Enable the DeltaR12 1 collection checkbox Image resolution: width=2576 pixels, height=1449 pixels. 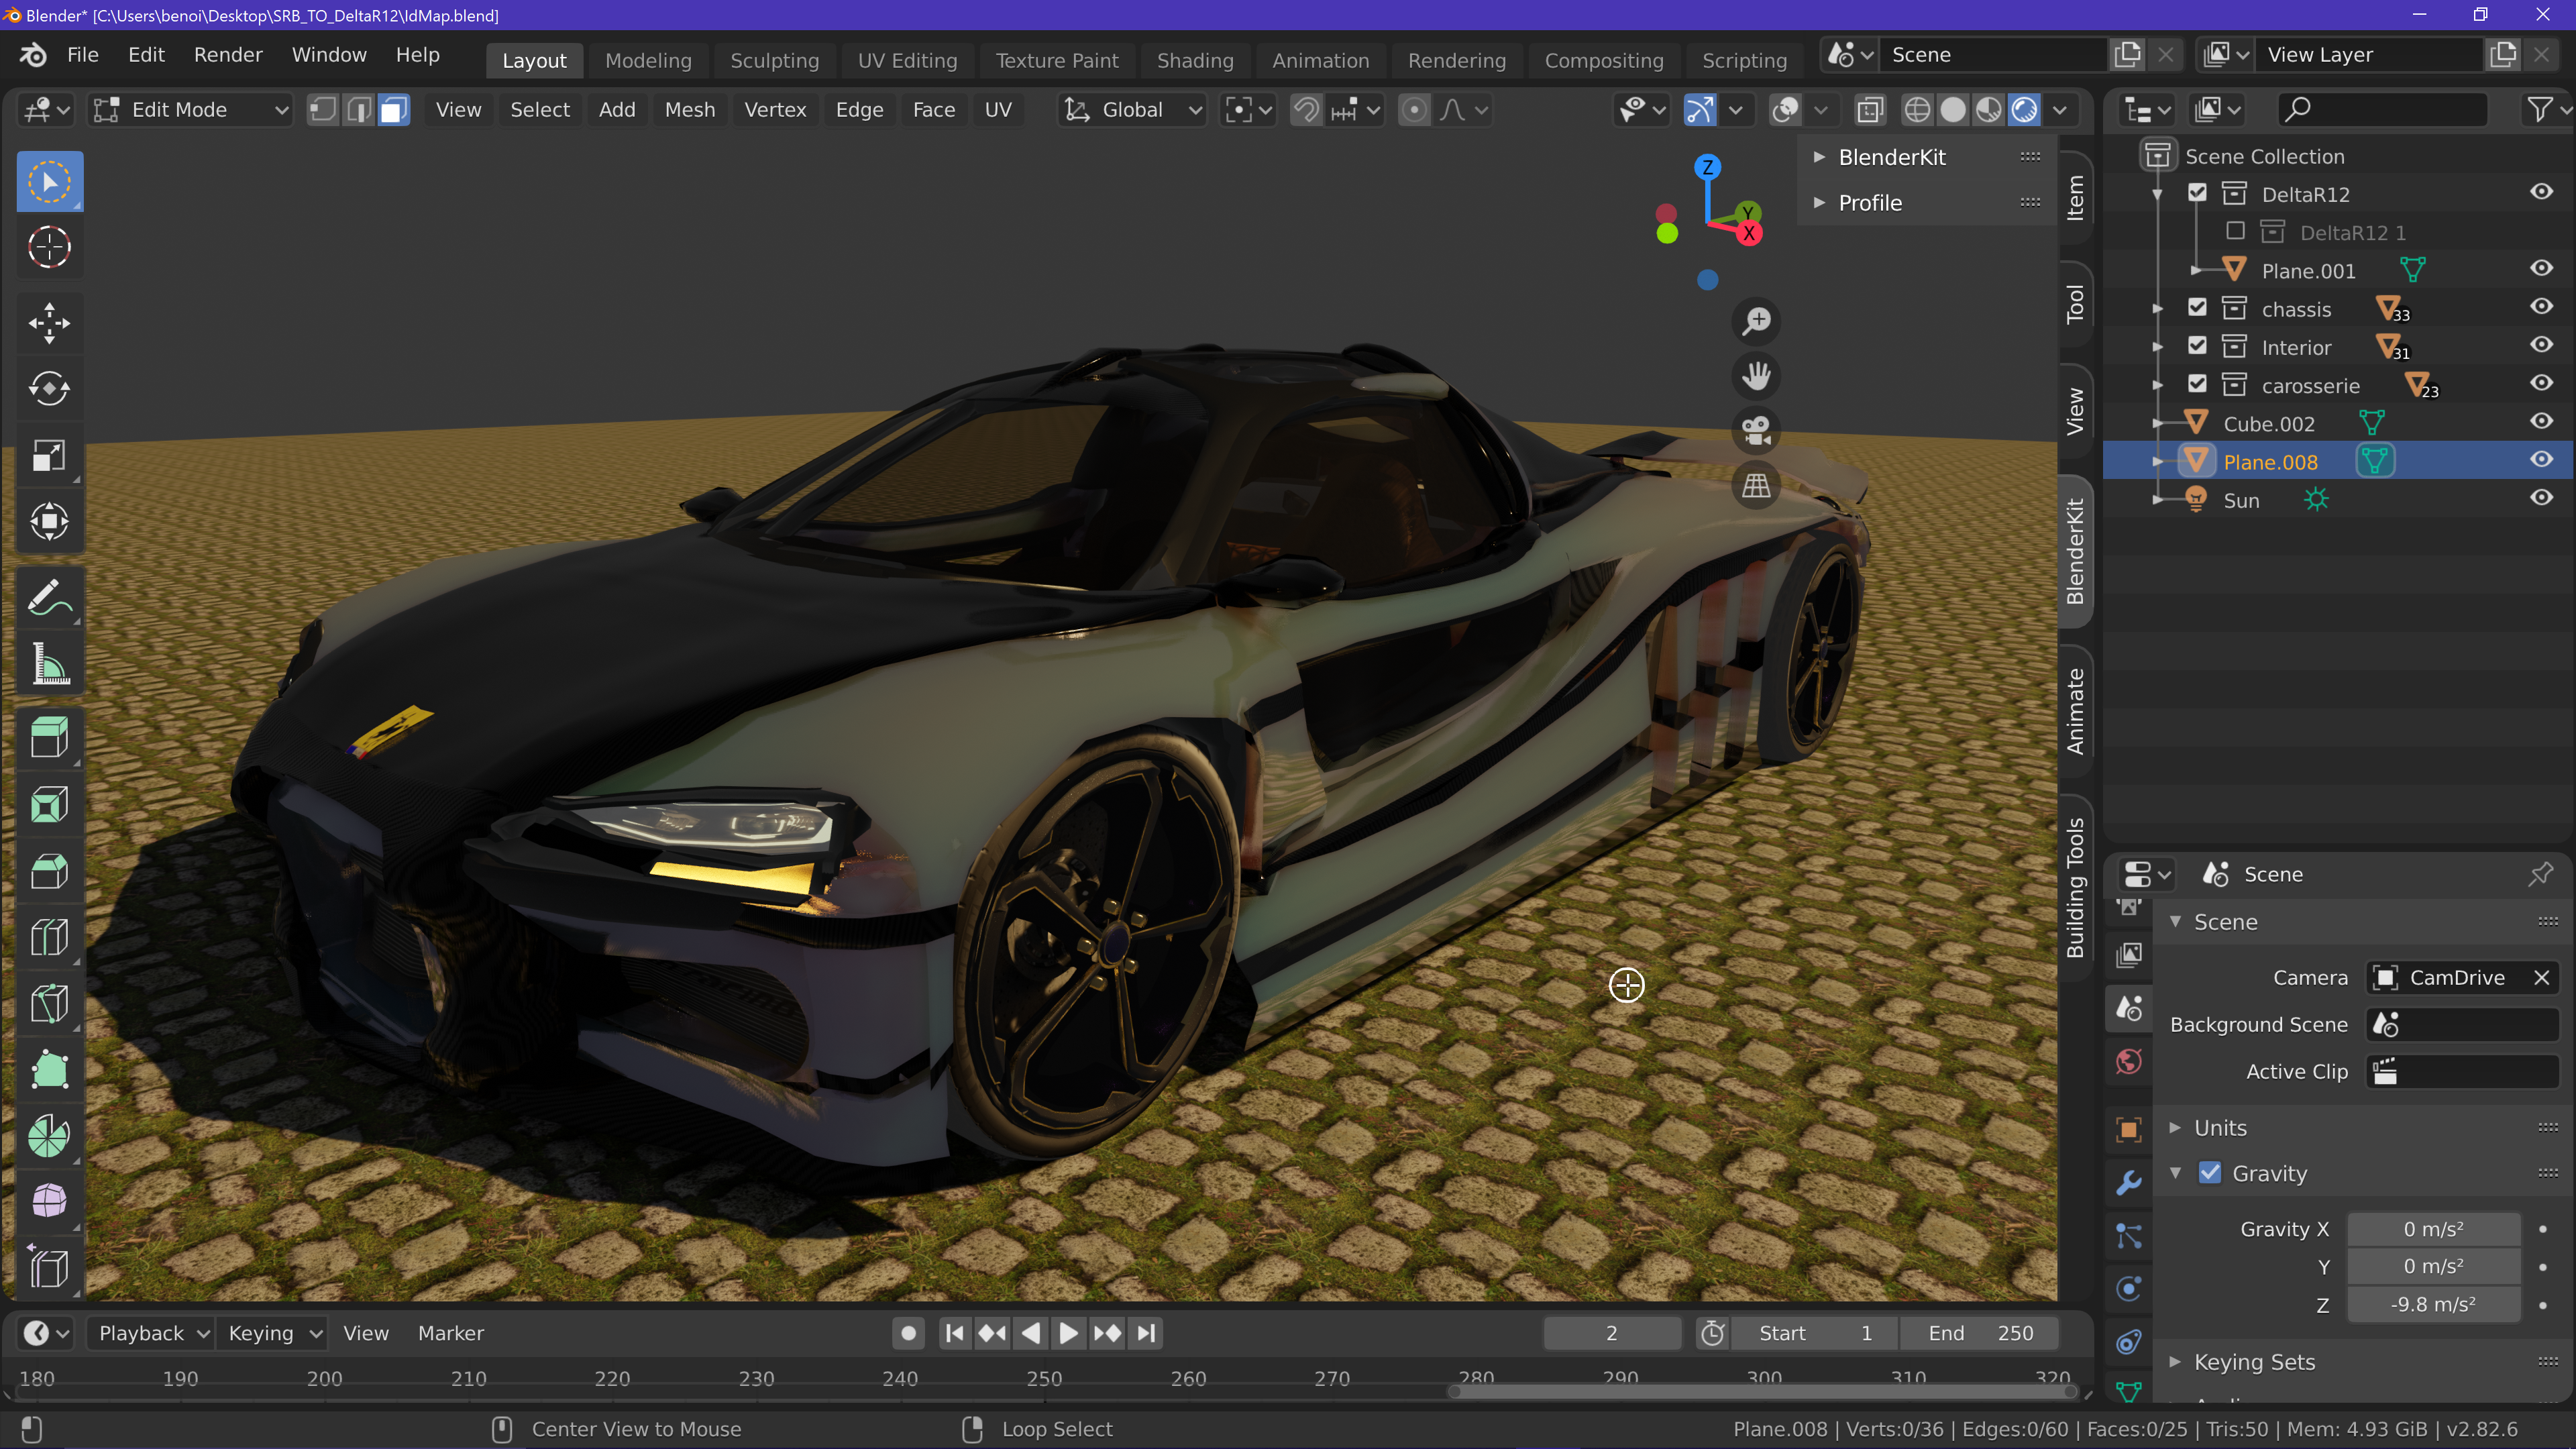coord(2235,231)
